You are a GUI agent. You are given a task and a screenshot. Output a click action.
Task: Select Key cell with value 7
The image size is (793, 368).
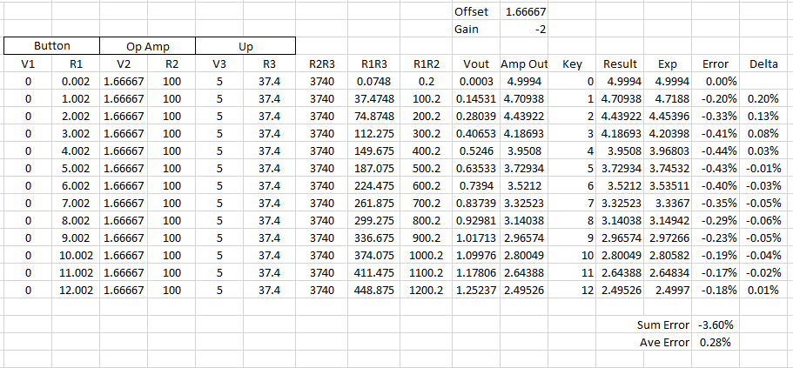click(x=572, y=204)
